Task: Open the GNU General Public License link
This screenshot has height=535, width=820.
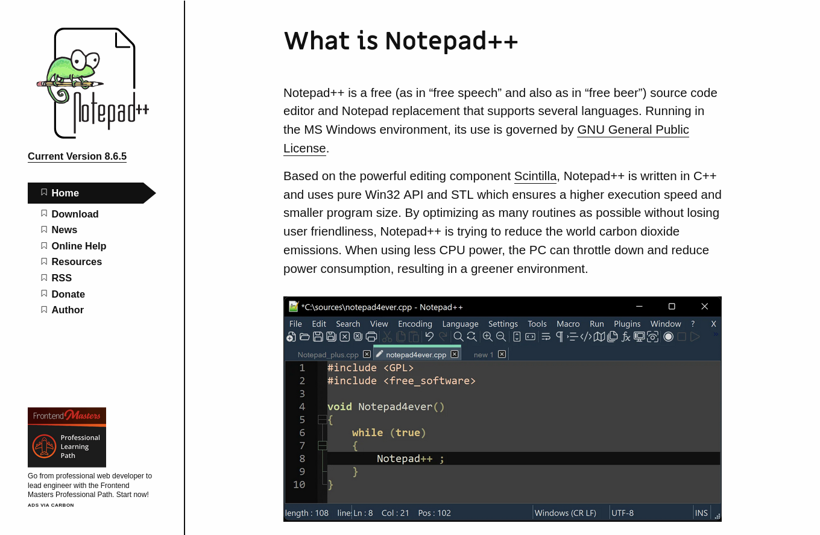Action: point(633,130)
